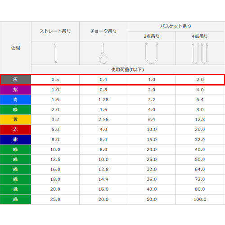The width and height of the screenshot is (225, 225).
Task: Select the blue 青 color cell
Action: 16,99
